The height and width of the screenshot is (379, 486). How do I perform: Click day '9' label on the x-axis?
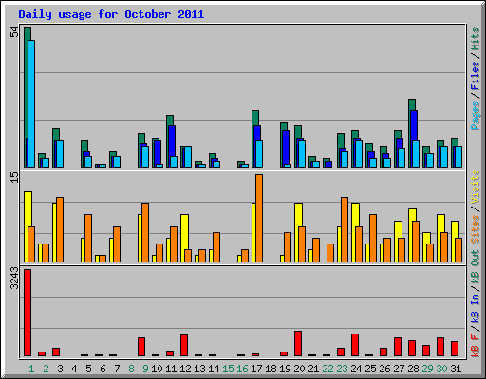coord(145,369)
